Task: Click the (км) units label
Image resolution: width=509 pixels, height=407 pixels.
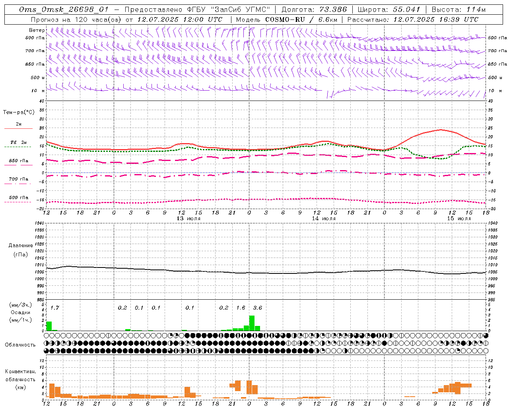Action: [x=20, y=387]
